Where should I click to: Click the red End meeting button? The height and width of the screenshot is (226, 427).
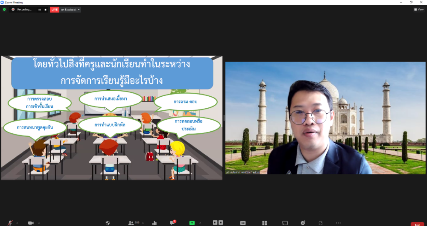coord(417,224)
